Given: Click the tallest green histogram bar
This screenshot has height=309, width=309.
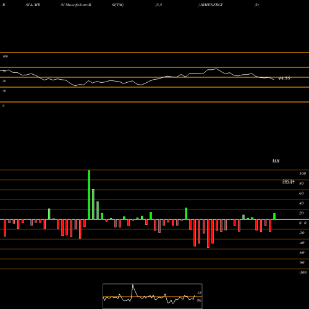Looking at the screenshot, I should tap(89, 195).
